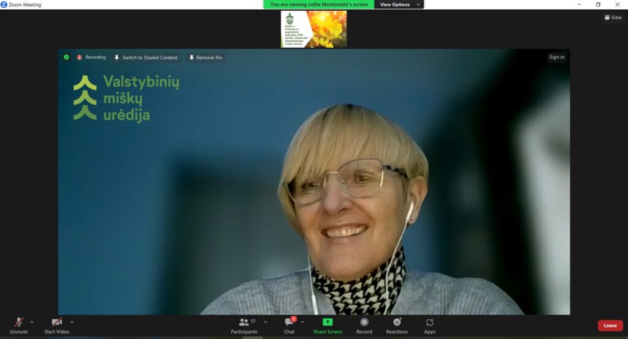Select the shared screen thumbnail preview
Screen dimensions: 628x339
tap(313, 29)
